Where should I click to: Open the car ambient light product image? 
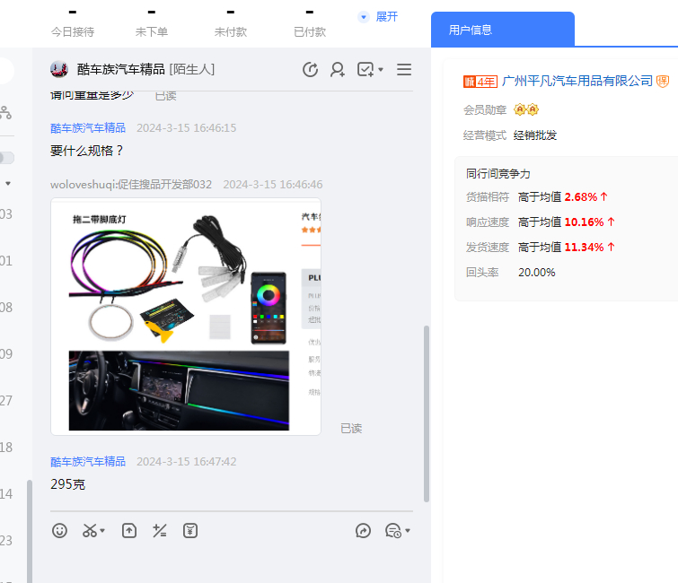186,317
